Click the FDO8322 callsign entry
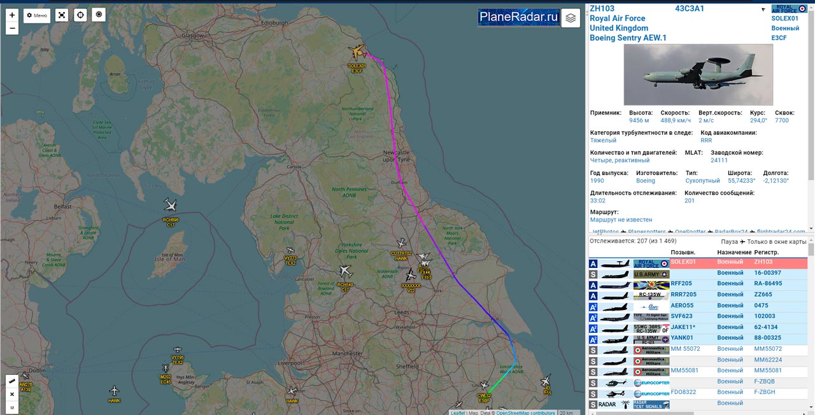This screenshot has width=815, height=415. tap(684, 393)
